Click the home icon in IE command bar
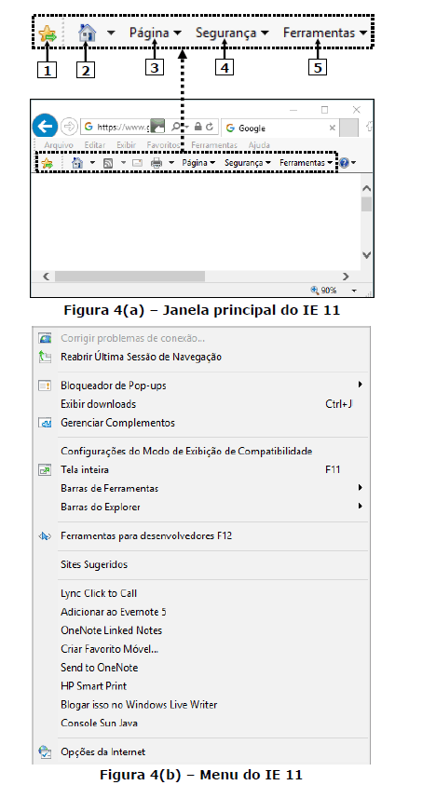The width and height of the screenshot is (436, 785). click(76, 163)
